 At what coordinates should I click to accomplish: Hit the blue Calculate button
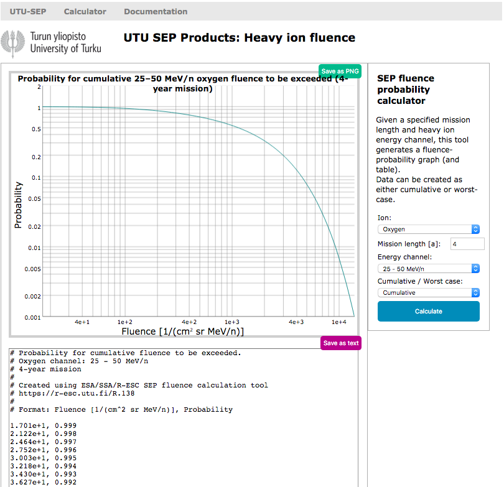[428, 311]
